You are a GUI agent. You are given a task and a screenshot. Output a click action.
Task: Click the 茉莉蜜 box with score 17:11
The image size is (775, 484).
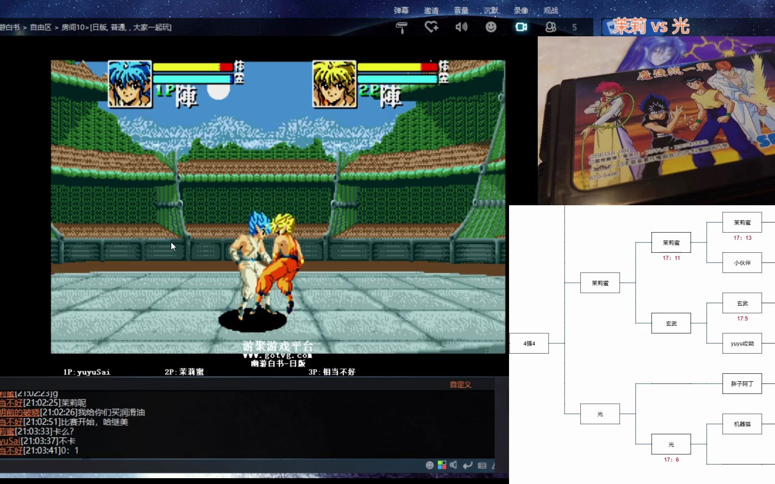click(x=671, y=242)
